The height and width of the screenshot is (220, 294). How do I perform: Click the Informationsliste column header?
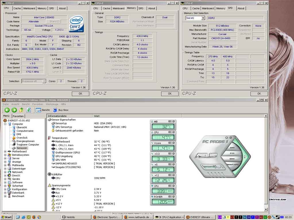[69, 116]
